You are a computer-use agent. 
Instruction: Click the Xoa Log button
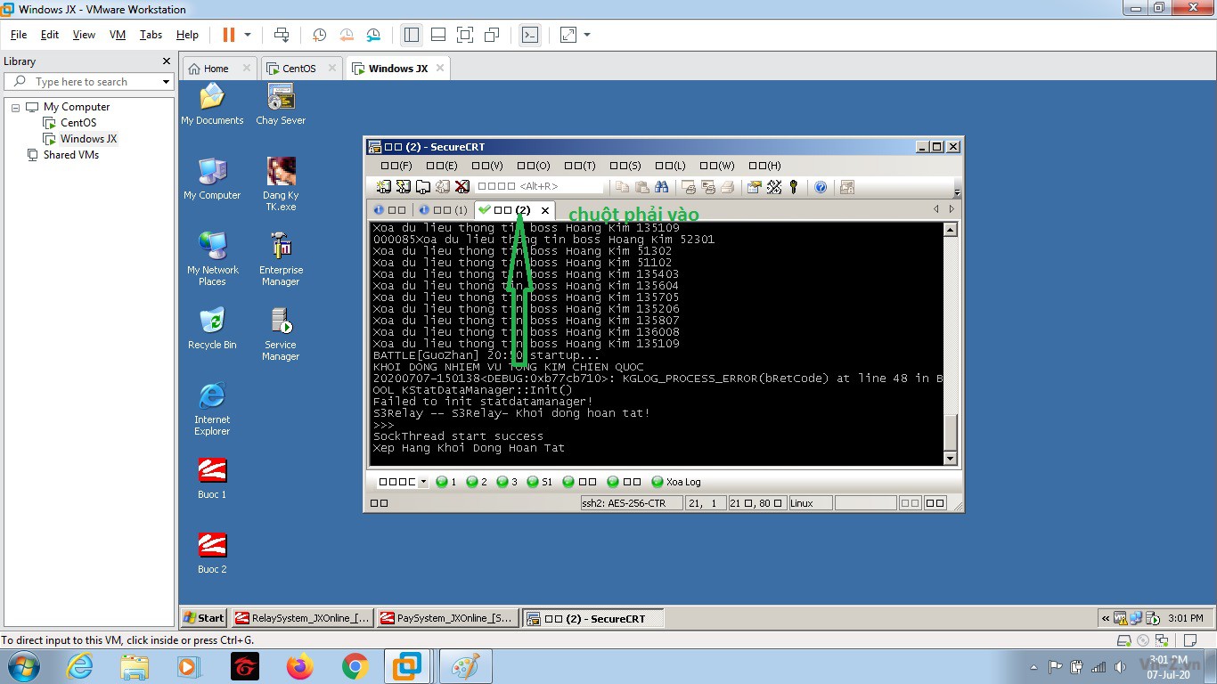(x=676, y=482)
